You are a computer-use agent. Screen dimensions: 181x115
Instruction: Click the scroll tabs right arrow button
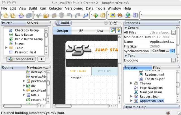tap(111, 23)
